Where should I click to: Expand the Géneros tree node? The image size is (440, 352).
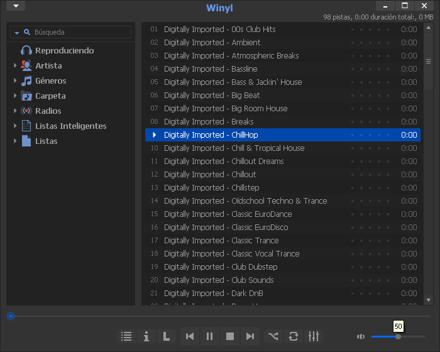click(x=15, y=80)
